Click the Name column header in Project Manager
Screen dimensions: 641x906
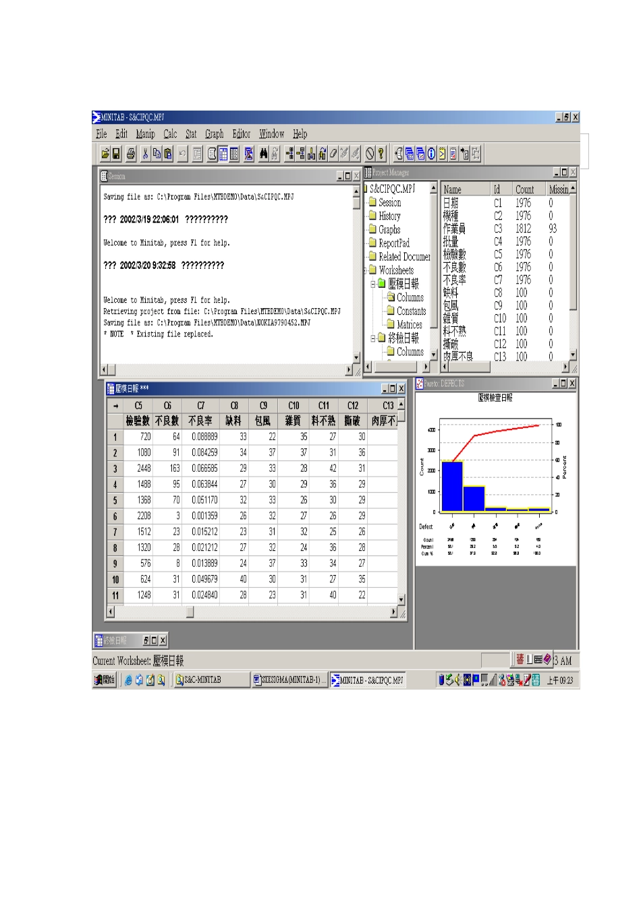click(x=465, y=189)
